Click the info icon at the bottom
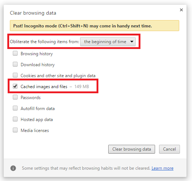 point(13,168)
